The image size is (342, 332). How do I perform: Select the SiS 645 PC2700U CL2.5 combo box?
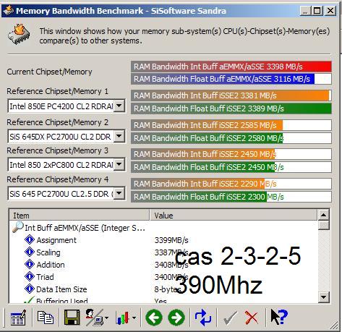[x=67, y=193]
